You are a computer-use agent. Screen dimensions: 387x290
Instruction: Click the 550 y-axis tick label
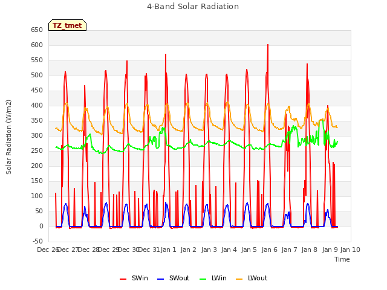coord(37,60)
